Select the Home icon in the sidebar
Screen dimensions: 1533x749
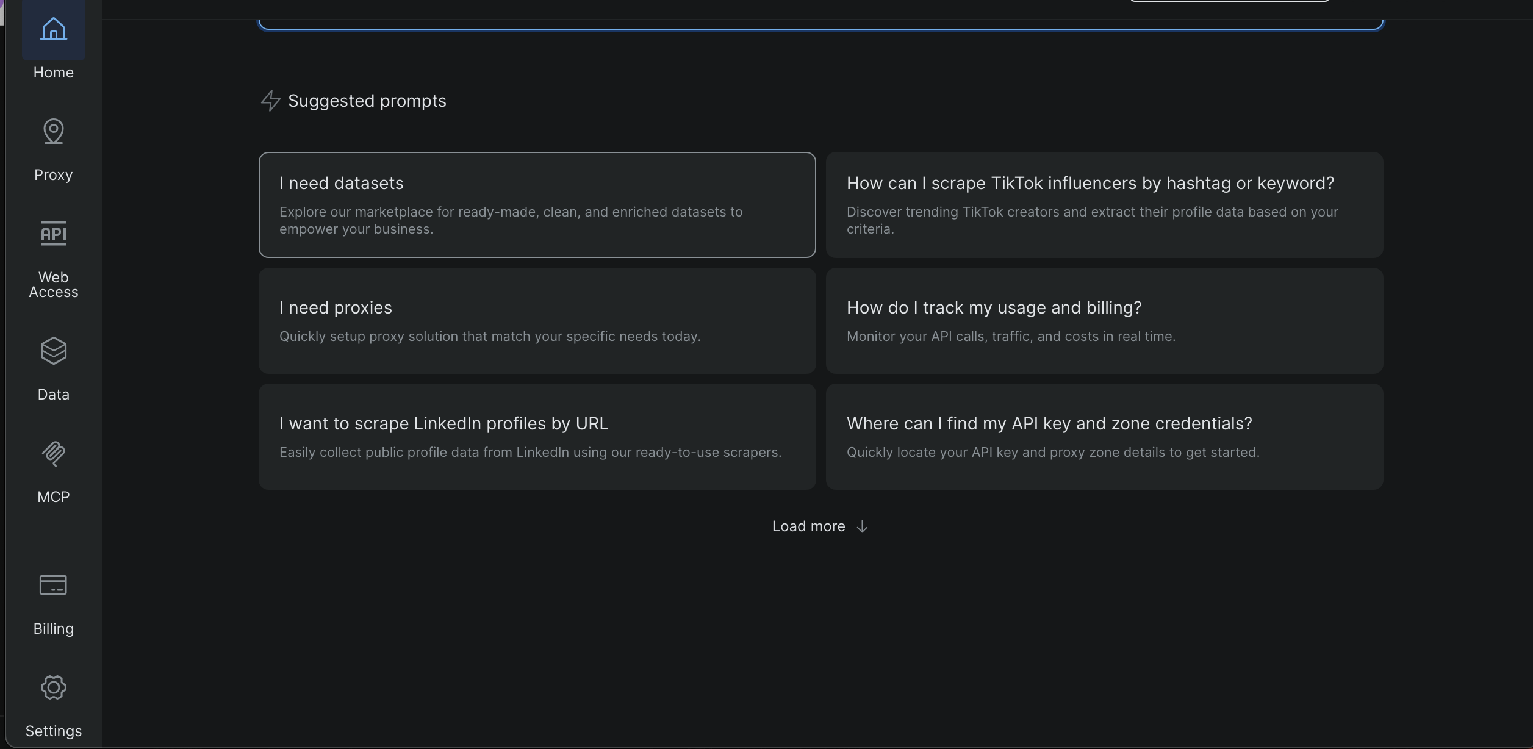tap(53, 29)
